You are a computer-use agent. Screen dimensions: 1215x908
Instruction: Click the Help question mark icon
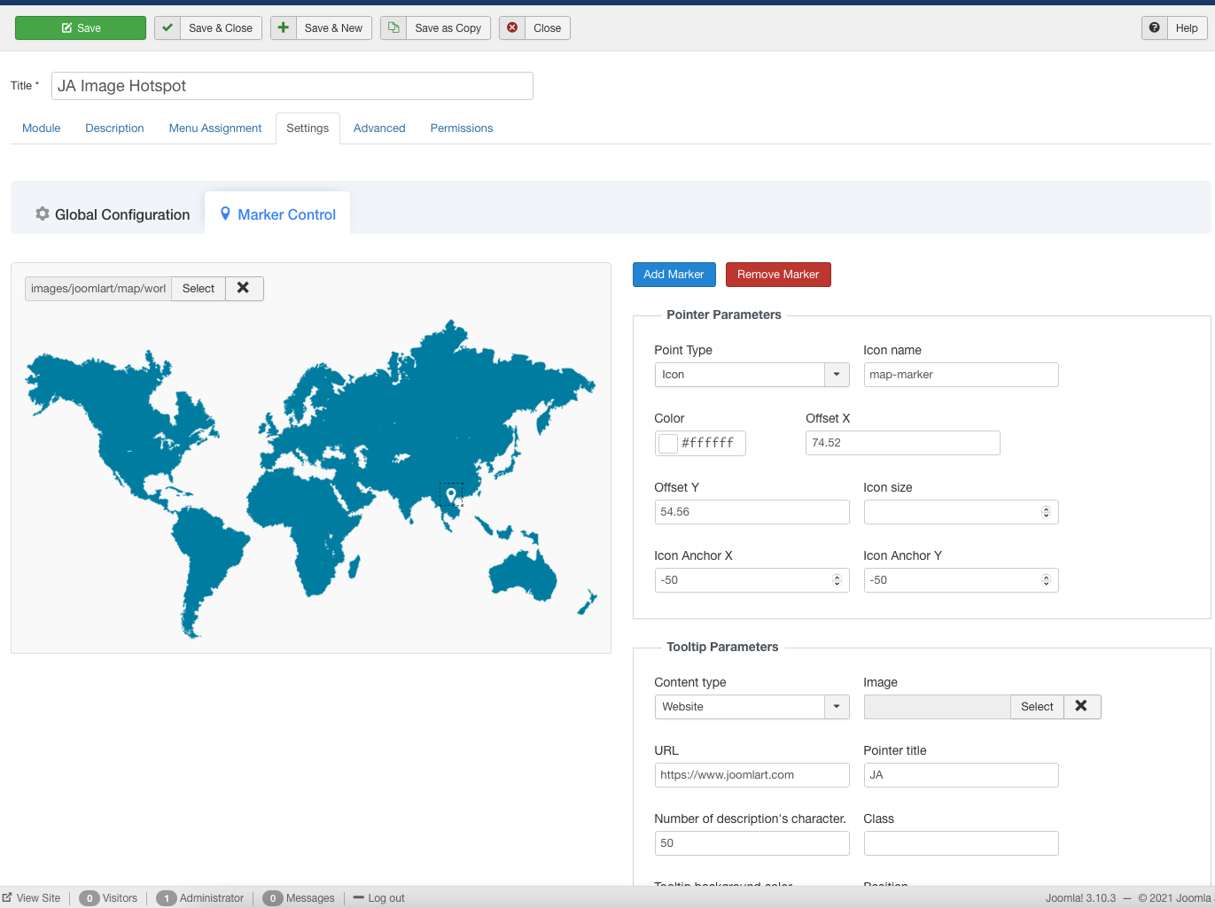(x=1154, y=28)
